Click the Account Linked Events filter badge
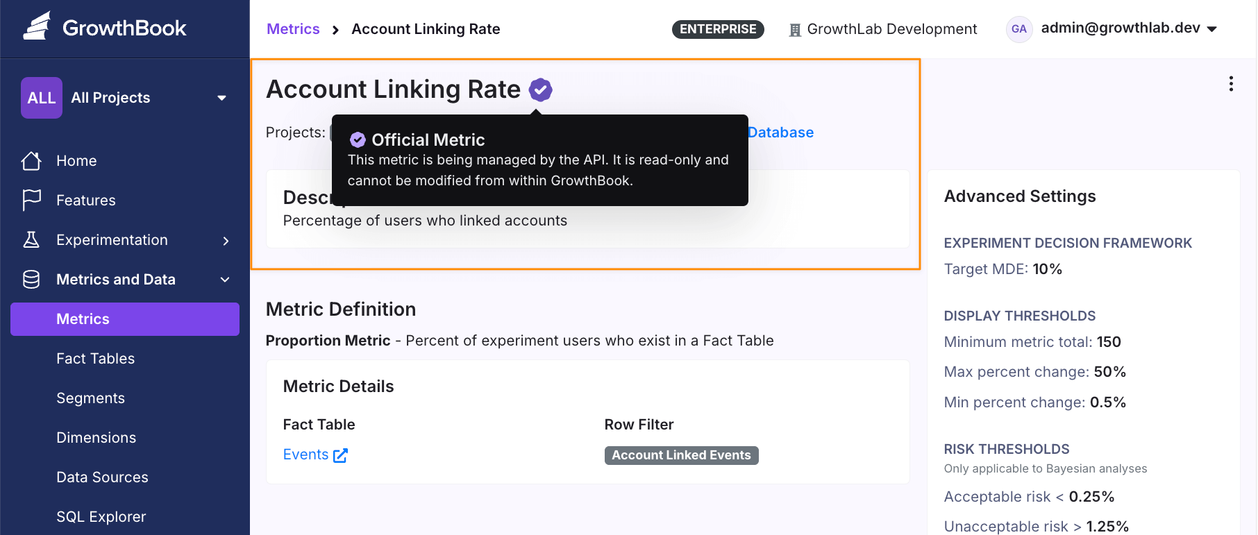This screenshot has height=535, width=1258. click(x=681, y=455)
